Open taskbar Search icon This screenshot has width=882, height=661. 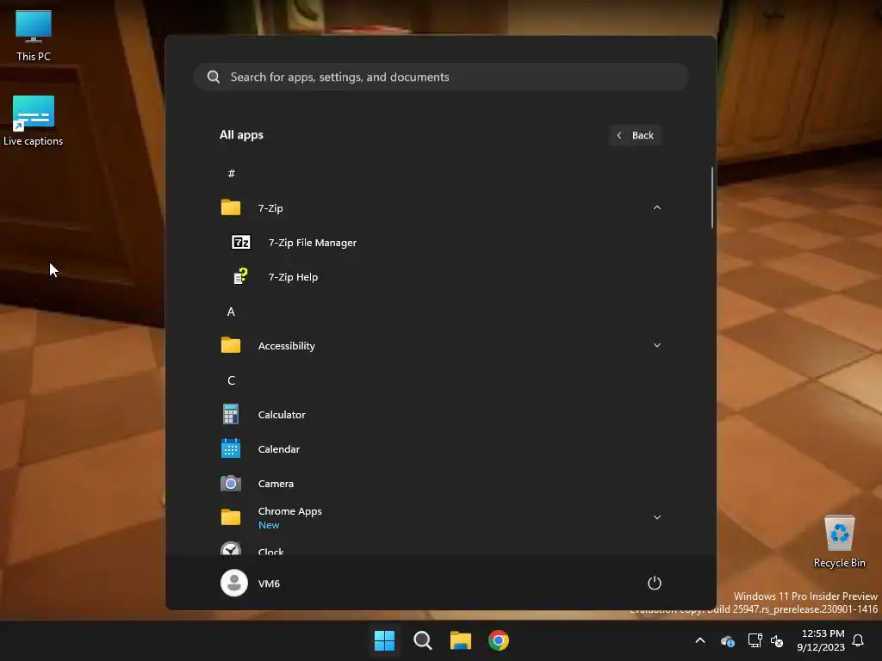[x=422, y=640]
